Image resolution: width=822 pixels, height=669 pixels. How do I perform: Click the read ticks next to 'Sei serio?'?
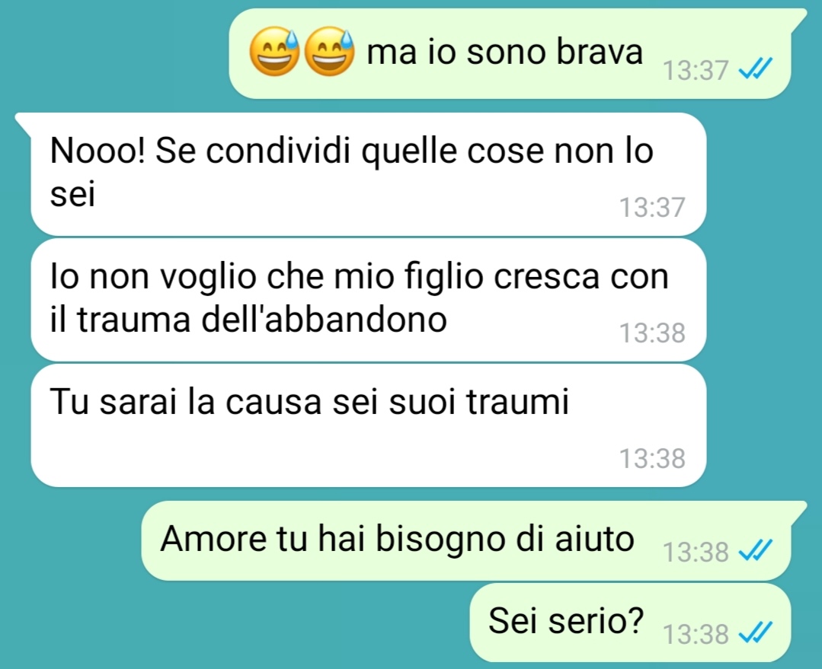coord(755,632)
